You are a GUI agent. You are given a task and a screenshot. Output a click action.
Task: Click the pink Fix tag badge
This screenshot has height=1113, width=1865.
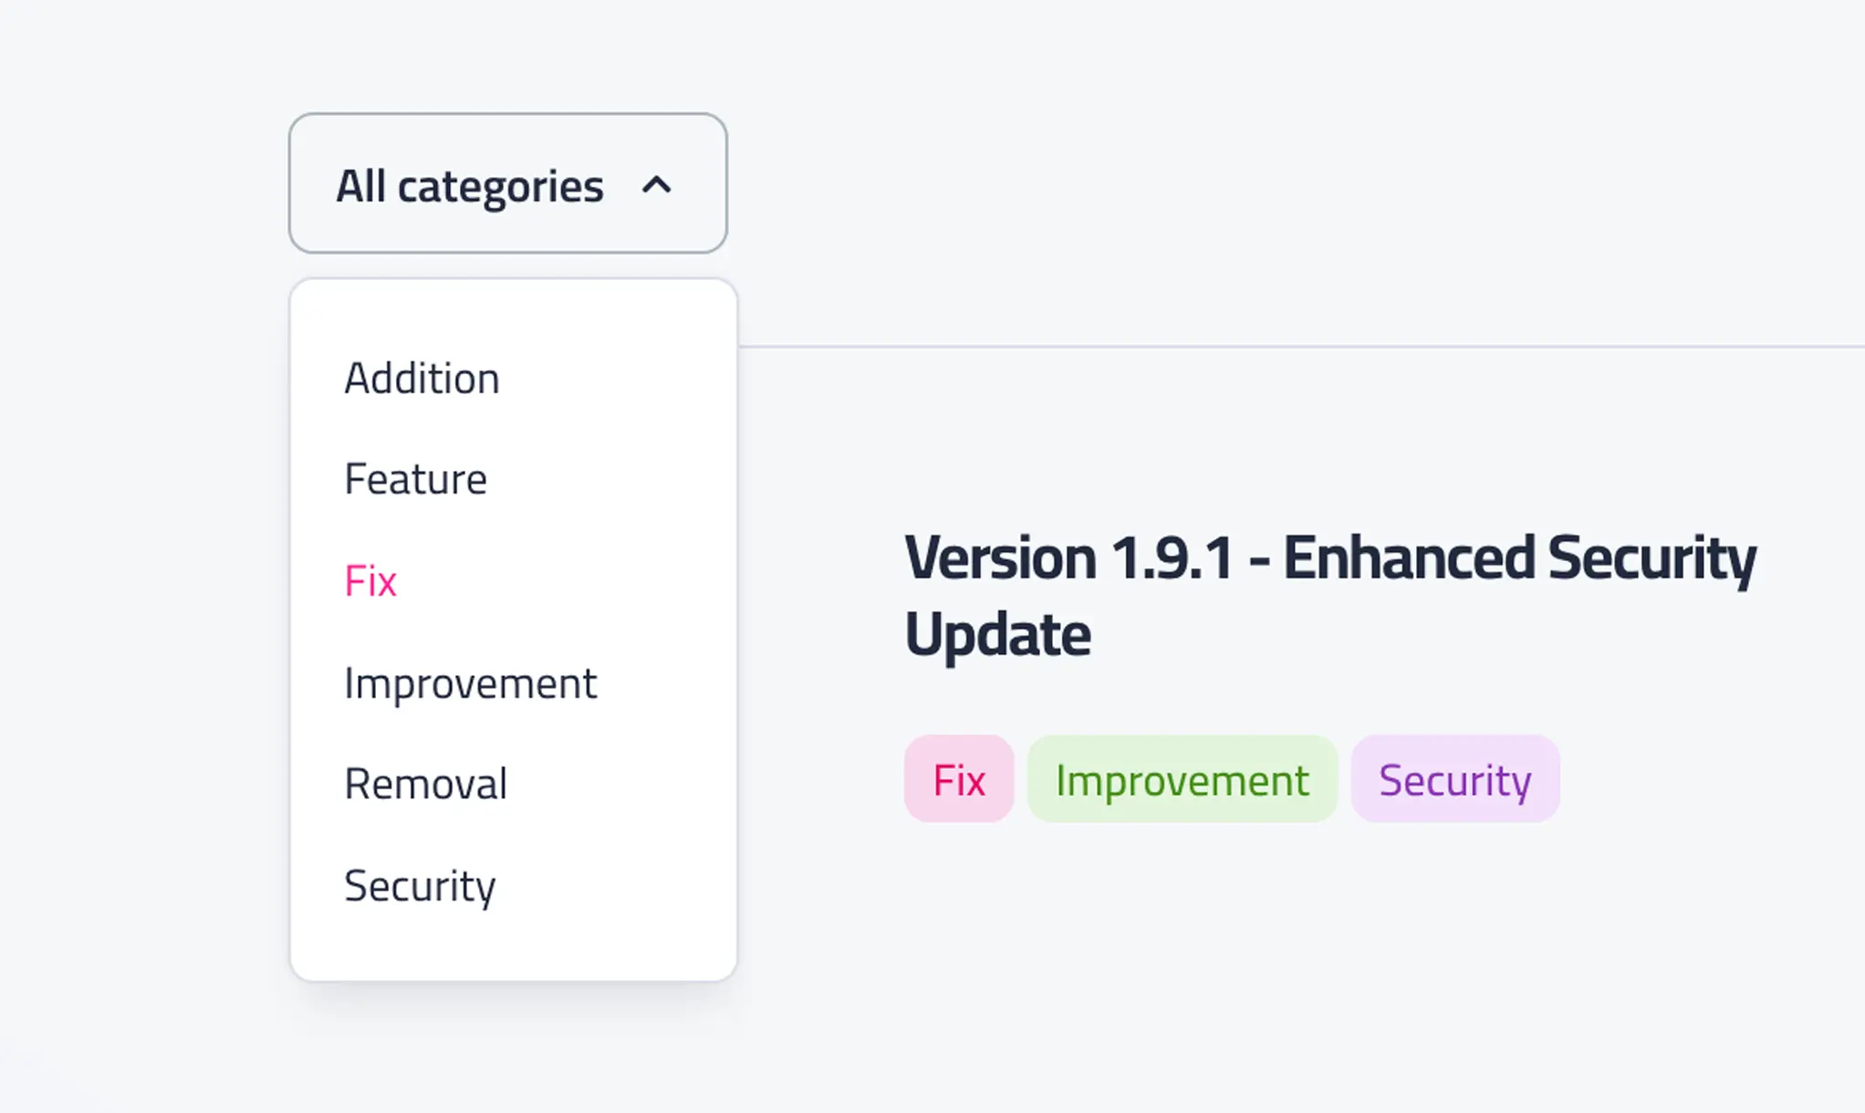959,780
